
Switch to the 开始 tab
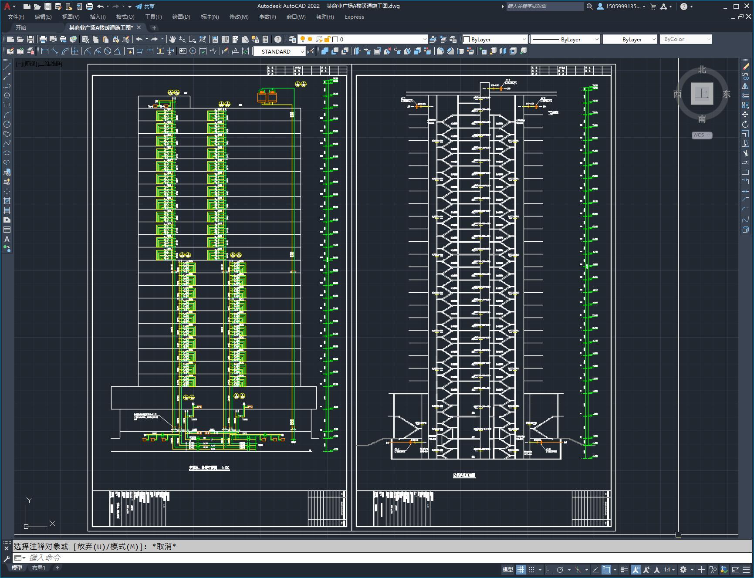[21, 27]
